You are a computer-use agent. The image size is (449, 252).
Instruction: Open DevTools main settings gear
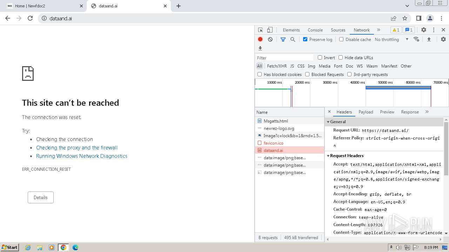click(424, 30)
